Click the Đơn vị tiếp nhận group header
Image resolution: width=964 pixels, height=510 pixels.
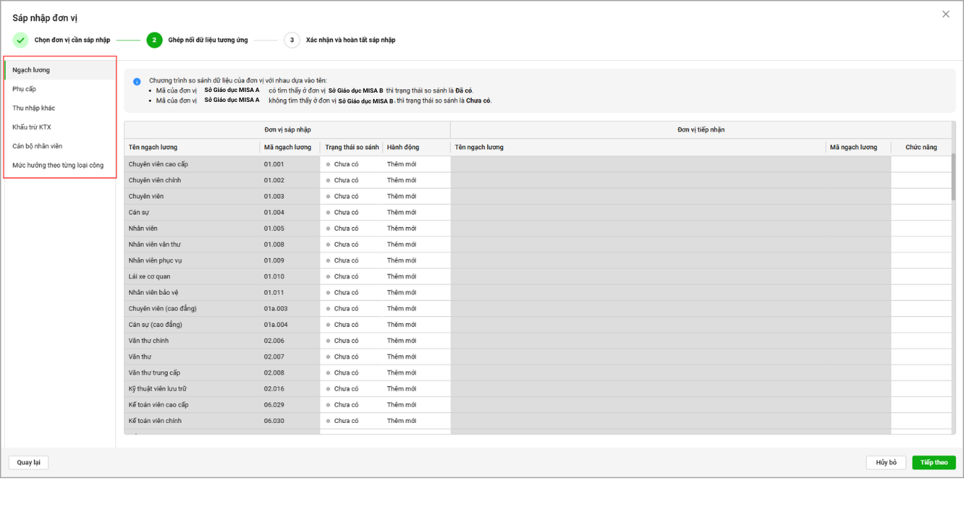point(701,130)
